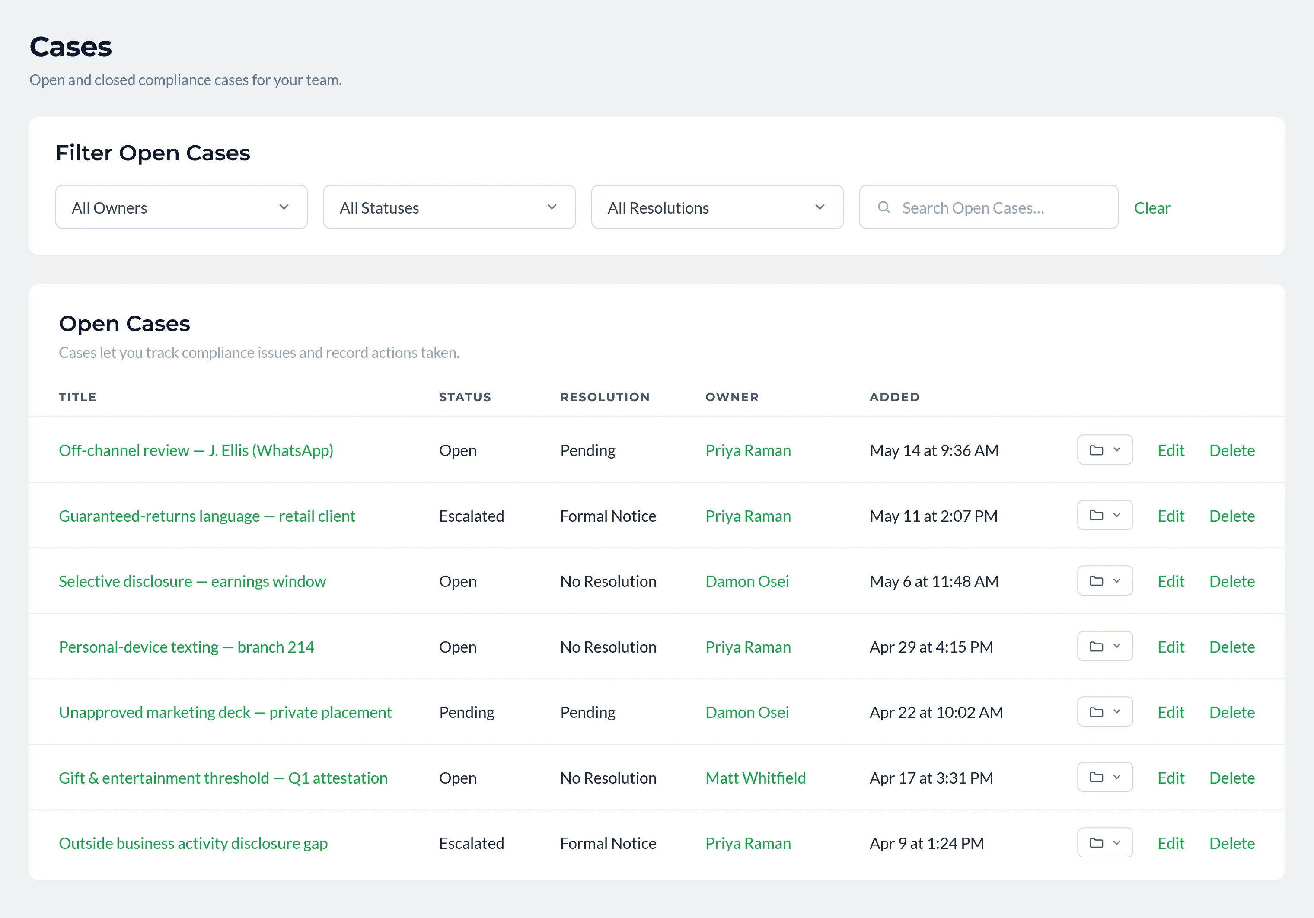Open folder menu for Outside business activity case
This screenshot has width=1314, height=918.
[x=1104, y=842]
